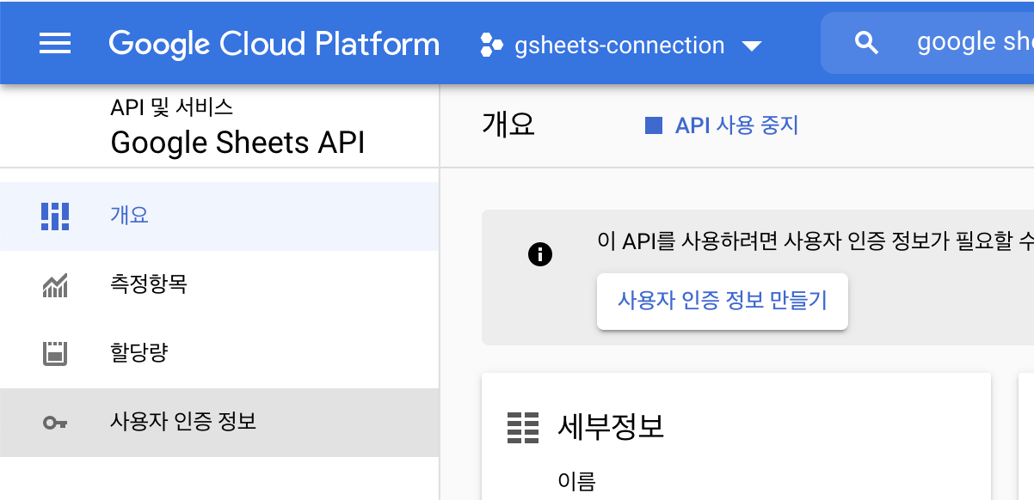Expand the dropdown arrow beside the project name
Image resolution: width=1034 pixels, height=500 pixels.
tap(751, 46)
